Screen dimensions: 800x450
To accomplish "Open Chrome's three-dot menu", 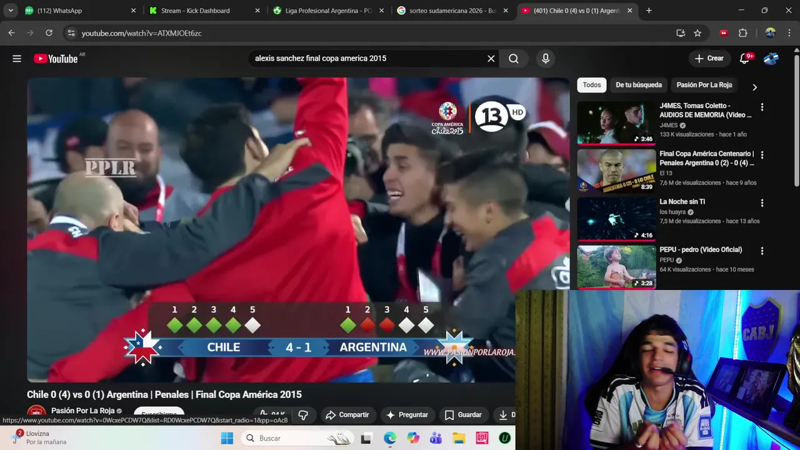I will tap(789, 33).
